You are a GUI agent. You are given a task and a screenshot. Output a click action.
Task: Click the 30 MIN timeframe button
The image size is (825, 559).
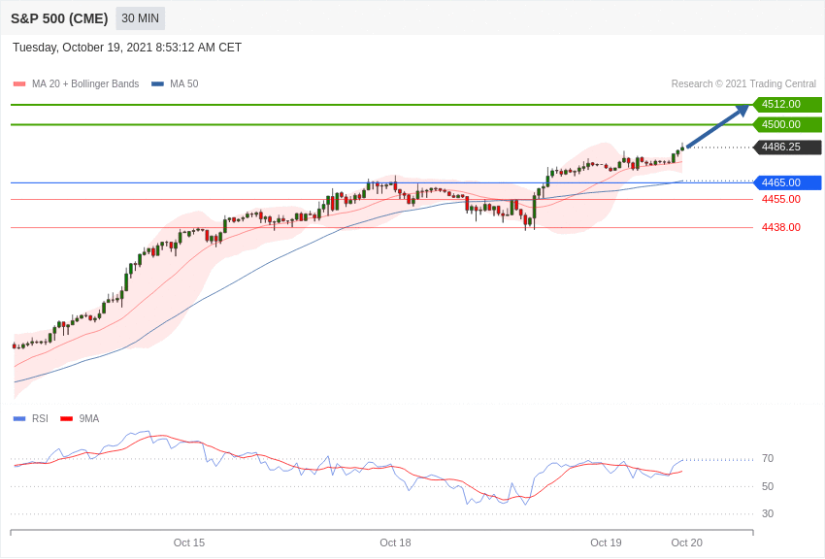[x=140, y=18]
